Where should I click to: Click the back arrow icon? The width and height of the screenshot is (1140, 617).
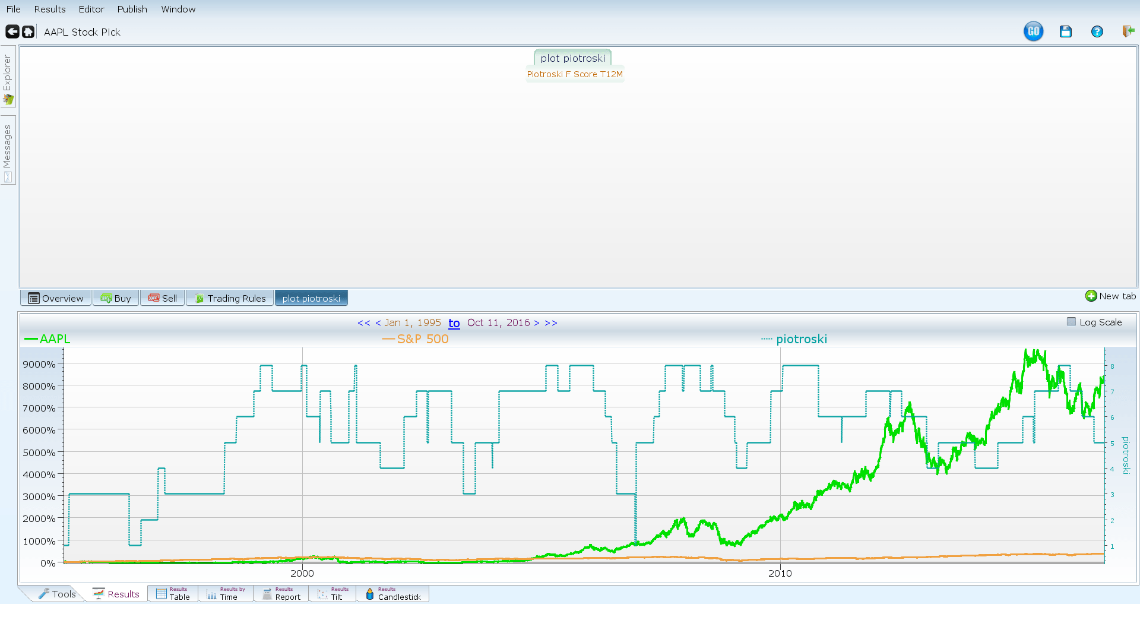tap(12, 31)
